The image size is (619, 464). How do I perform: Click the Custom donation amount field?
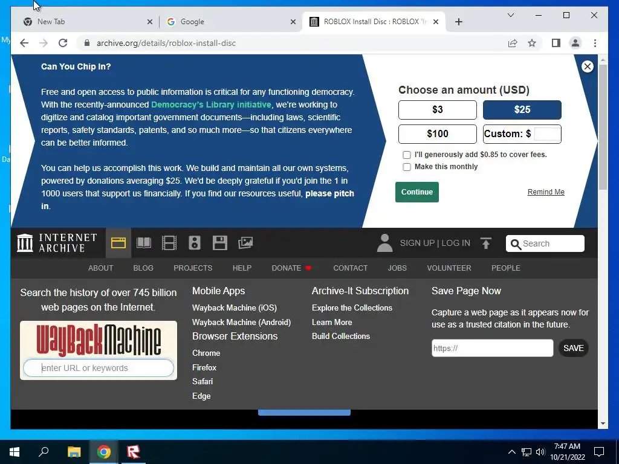pos(547,134)
